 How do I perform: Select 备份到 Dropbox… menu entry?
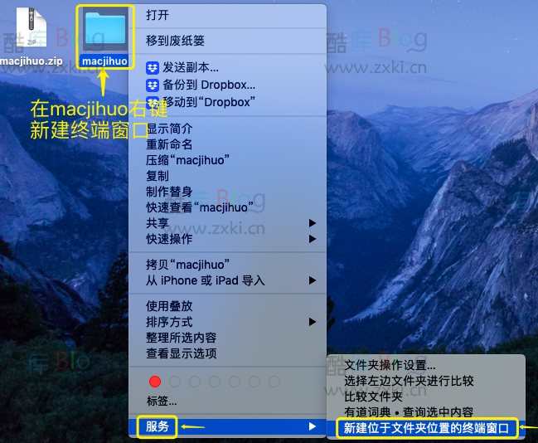coord(227,85)
